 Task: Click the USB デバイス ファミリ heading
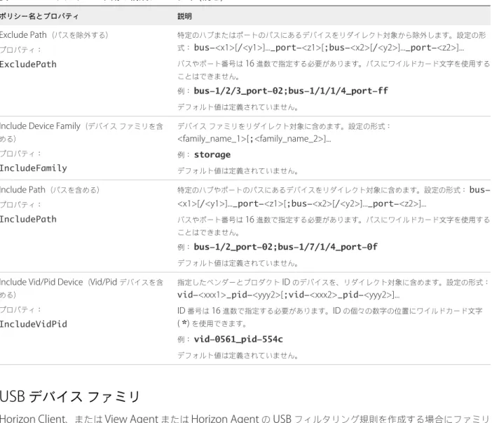pos(69,396)
